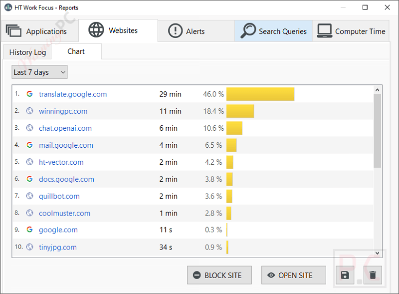This screenshot has height=294, width=399.
Task: Click the docs.google.com link
Action: 66,179
